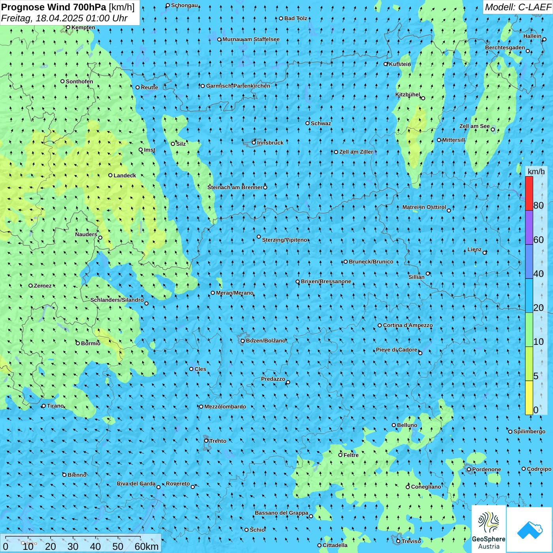Image resolution: width=553 pixels, height=553 pixels.
Task: Click the Predazzo city marker
Action: (x=288, y=382)
